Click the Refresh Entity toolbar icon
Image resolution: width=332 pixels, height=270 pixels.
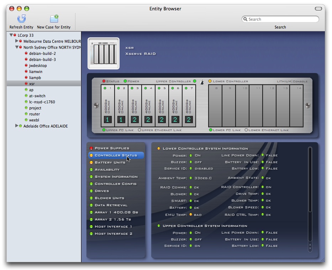21,19
